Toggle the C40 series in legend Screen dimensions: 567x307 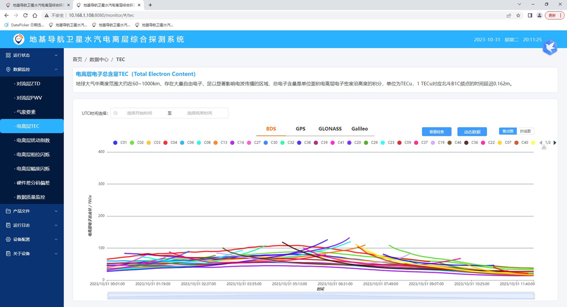[x=521, y=143]
